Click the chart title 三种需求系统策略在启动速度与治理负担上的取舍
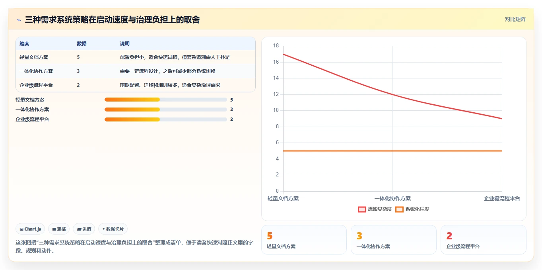 (x=112, y=20)
